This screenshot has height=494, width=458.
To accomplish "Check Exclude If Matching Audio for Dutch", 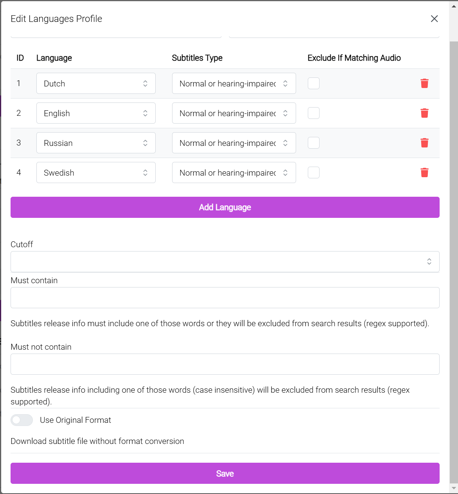I will coord(314,83).
